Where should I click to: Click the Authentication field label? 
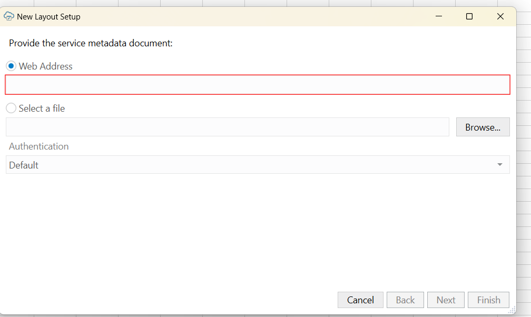pos(38,146)
